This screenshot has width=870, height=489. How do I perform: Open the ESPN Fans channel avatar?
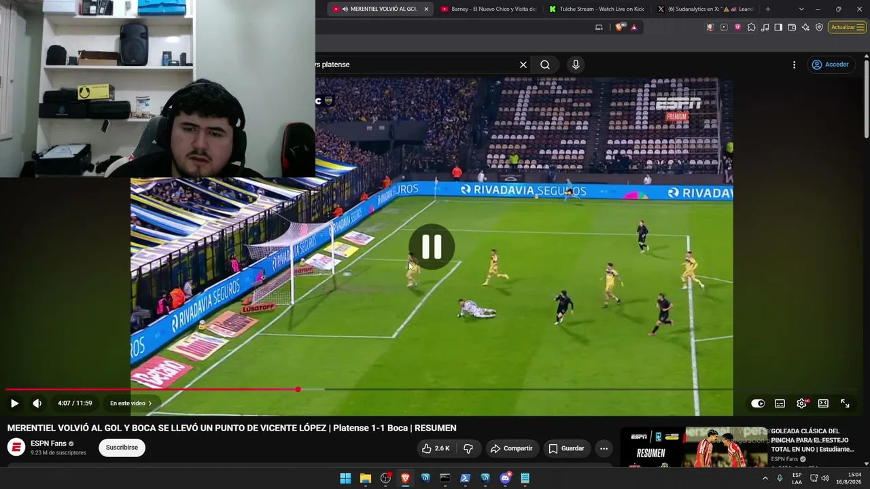[x=16, y=448]
